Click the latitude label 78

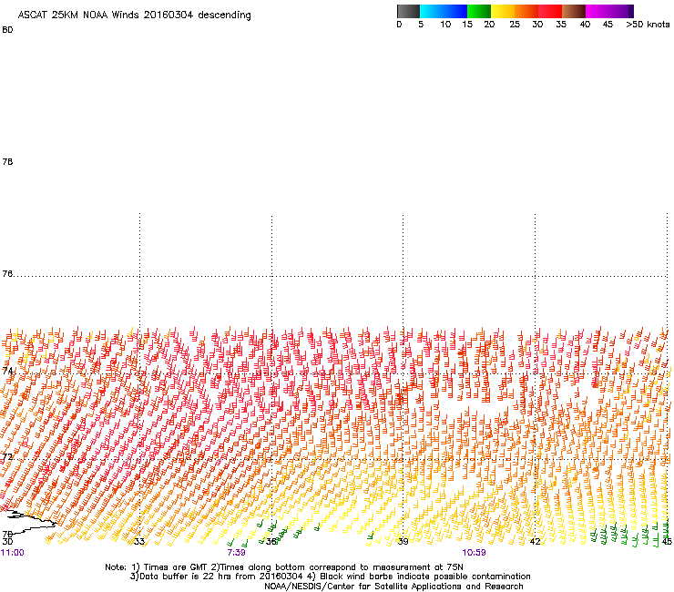coord(7,161)
